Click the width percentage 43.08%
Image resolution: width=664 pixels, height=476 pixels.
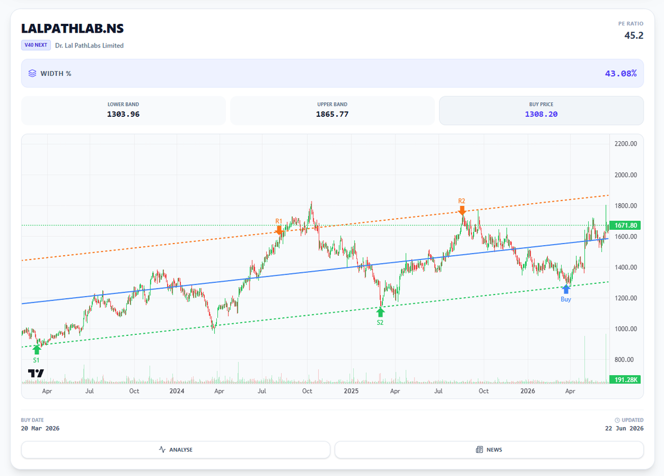click(x=620, y=73)
